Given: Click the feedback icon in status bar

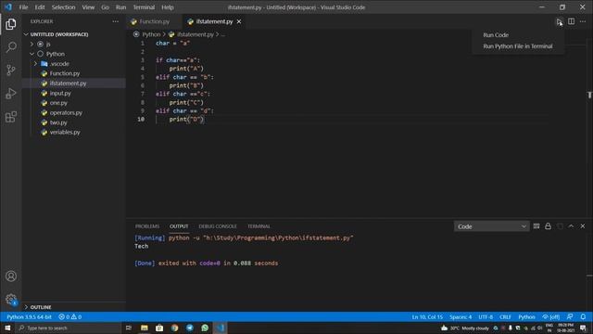Looking at the screenshot, I should coord(570,316).
